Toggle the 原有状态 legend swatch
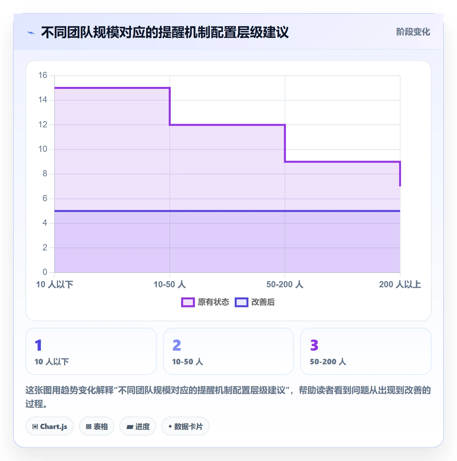The width and height of the screenshot is (457, 461). pyautogui.click(x=188, y=302)
